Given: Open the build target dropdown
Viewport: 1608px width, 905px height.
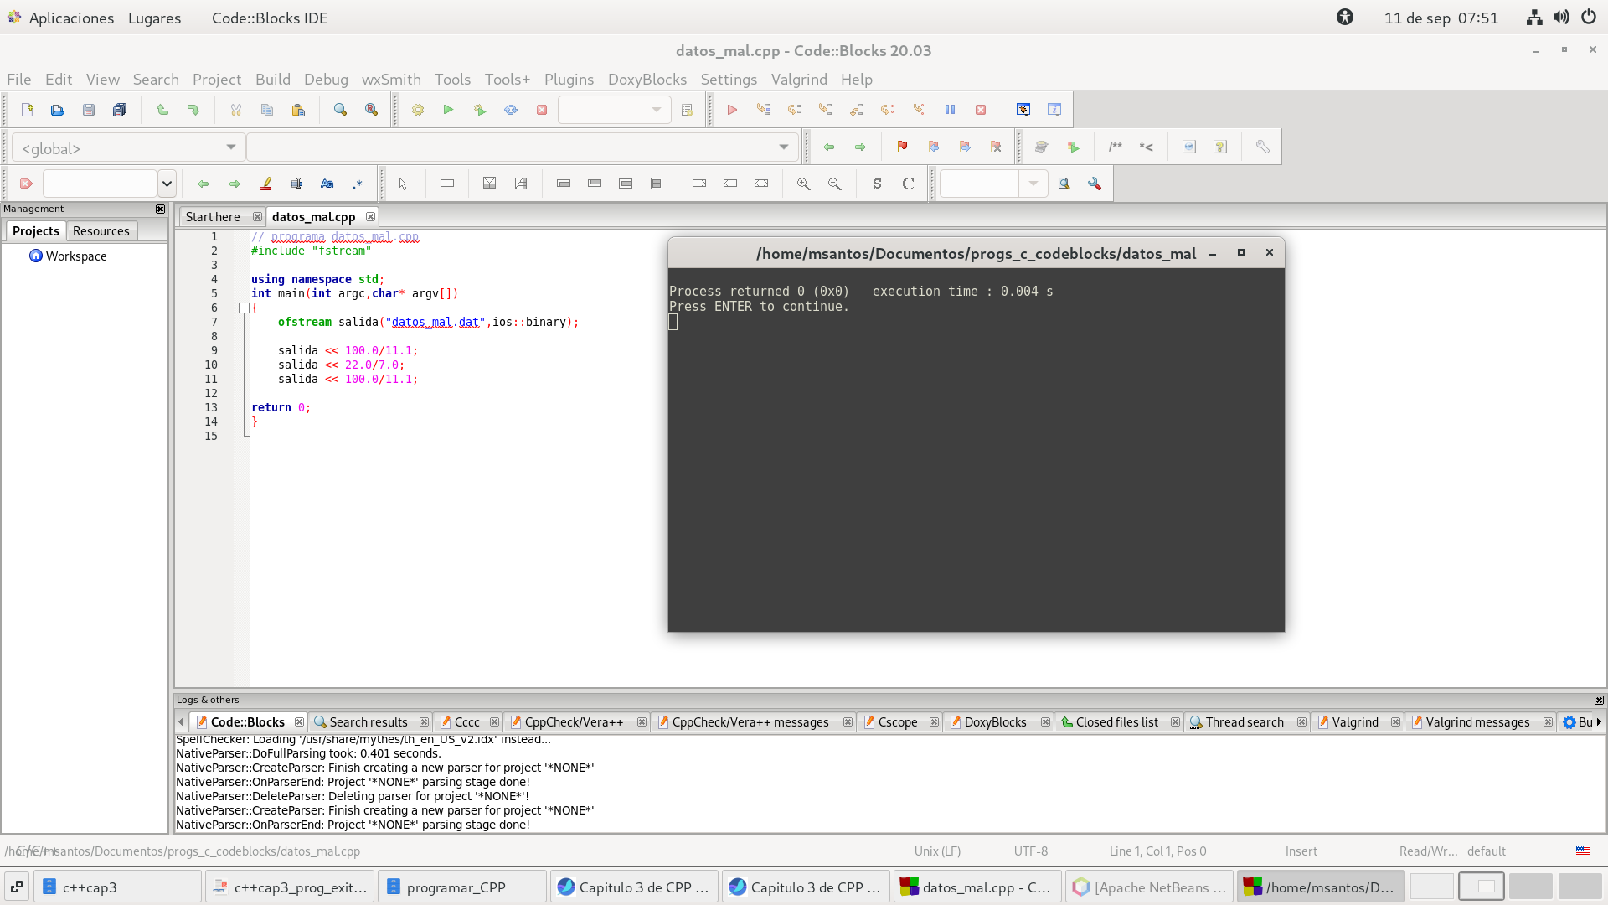Looking at the screenshot, I should (x=614, y=110).
